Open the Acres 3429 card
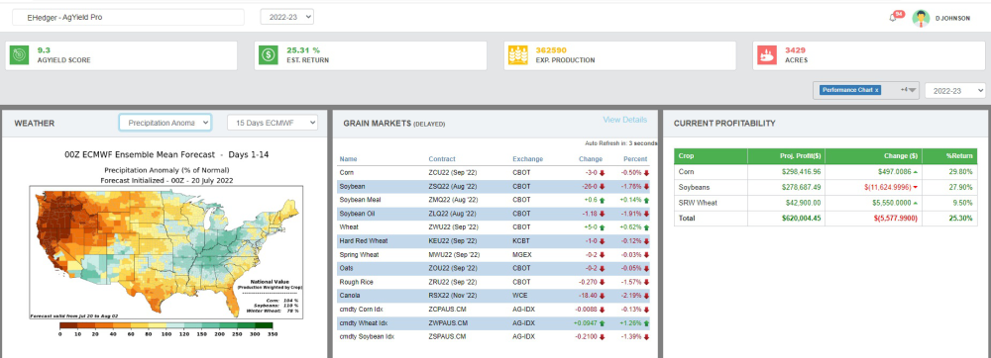Viewport: 991px width, 358px height. (x=870, y=56)
